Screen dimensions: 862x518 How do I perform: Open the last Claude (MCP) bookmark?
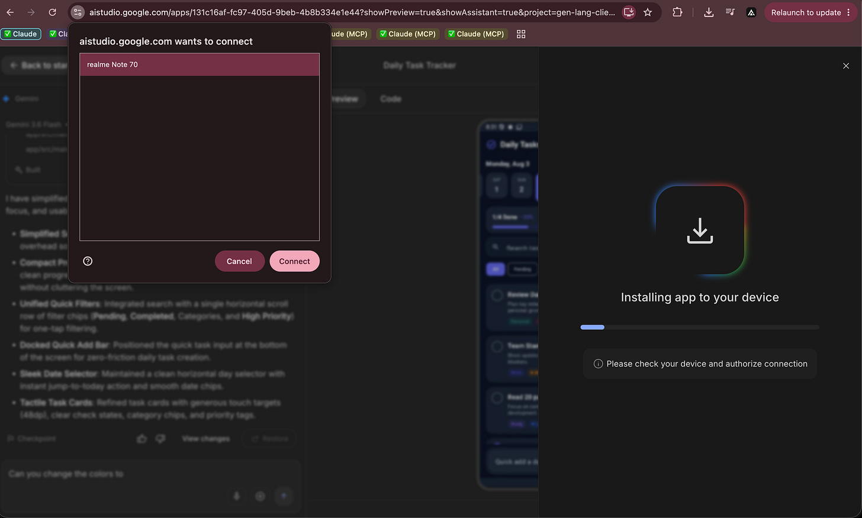[x=475, y=34]
